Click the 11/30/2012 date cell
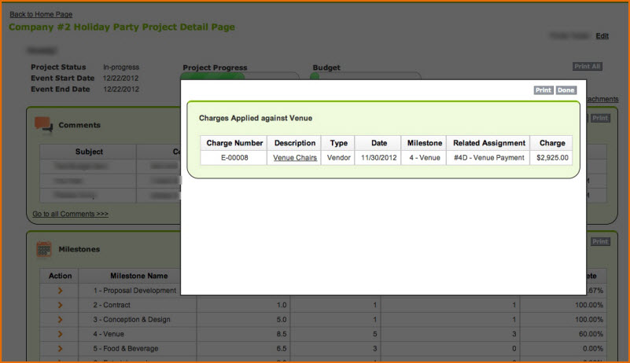Image resolution: width=630 pixels, height=363 pixels. (x=379, y=158)
